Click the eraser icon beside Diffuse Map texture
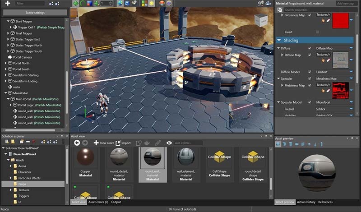Image resolution: width=361 pixels, height=212 pixels. click(x=329, y=60)
